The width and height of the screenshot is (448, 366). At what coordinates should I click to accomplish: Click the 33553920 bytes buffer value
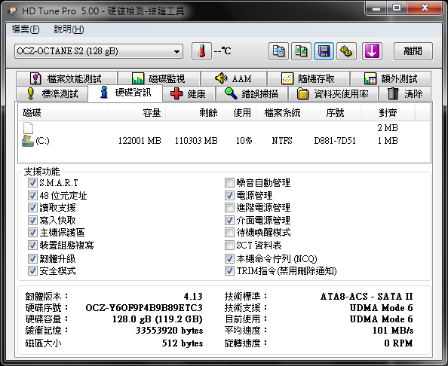(x=169, y=331)
